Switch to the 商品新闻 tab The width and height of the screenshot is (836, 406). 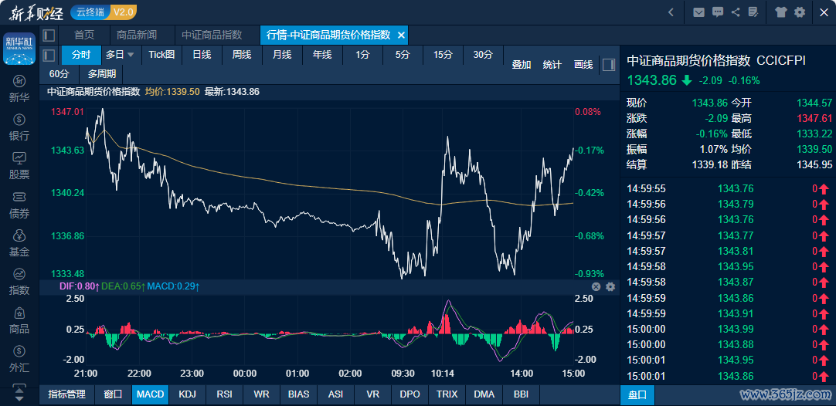tap(137, 36)
